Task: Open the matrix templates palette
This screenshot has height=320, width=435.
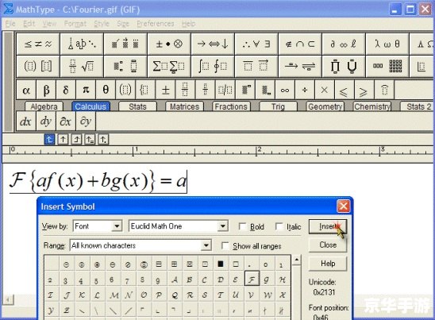Action: tap(387, 66)
